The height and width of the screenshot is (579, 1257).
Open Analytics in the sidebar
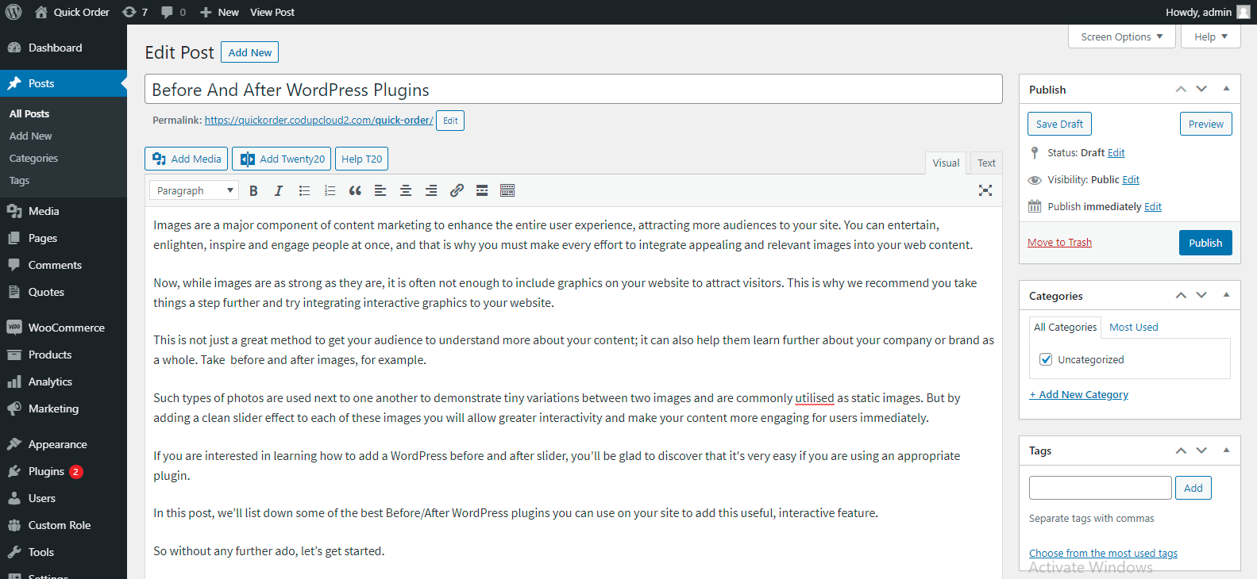pos(64,382)
